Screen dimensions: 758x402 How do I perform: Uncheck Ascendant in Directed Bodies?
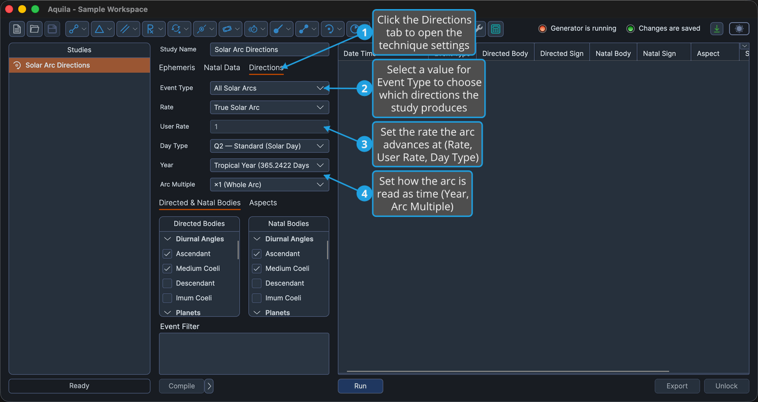[x=167, y=254]
